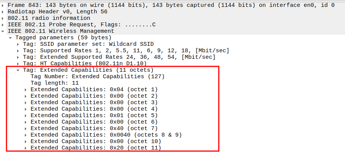Expand Extended Supported Rates tag
This screenshot has height=153, width=345.
[x=18, y=57]
